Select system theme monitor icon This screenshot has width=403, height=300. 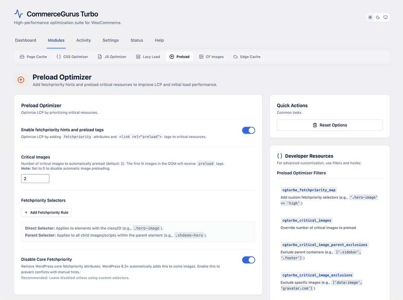[x=386, y=17]
